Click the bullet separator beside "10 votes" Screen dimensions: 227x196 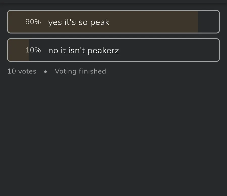point(45,71)
